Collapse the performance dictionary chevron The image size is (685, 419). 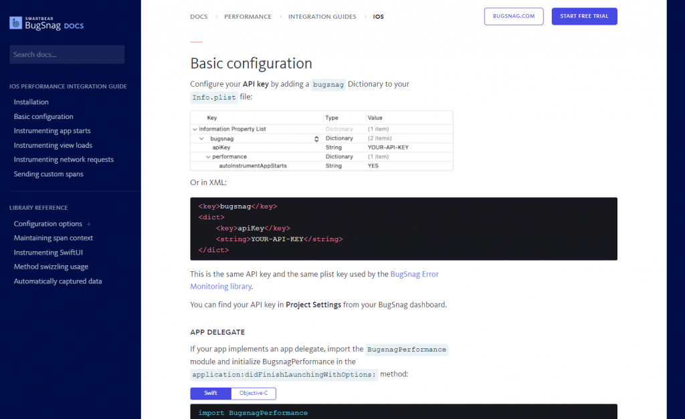(208, 156)
